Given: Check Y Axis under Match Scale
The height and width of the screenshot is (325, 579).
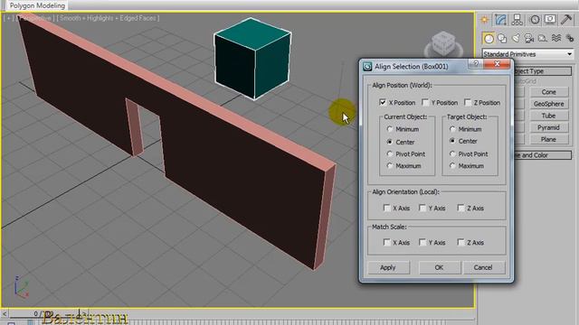Looking at the screenshot, I should pyautogui.click(x=422, y=243).
